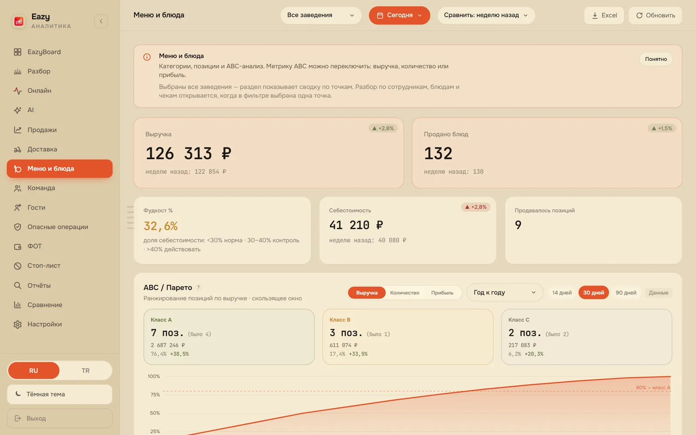Click the Разбор sunrise icon
This screenshot has height=435, width=696.
[x=17, y=71]
